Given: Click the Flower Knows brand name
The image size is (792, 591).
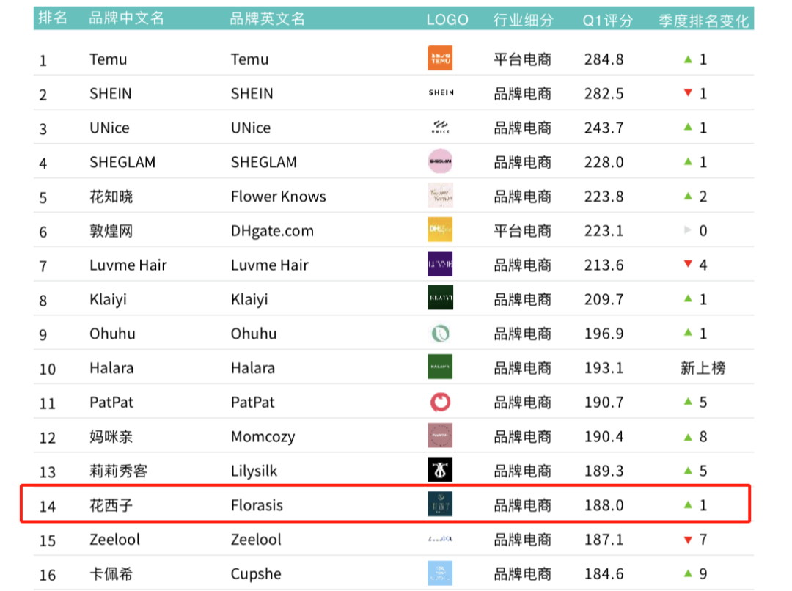Looking at the screenshot, I should point(278,197).
